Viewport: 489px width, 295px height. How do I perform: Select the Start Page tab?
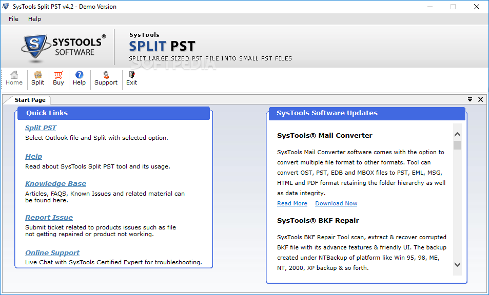pyautogui.click(x=30, y=100)
